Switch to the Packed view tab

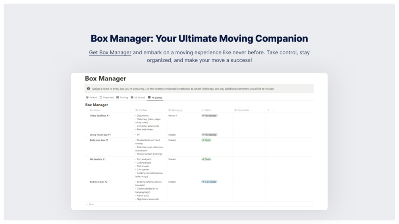pyautogui.click(x=91, y=98)
